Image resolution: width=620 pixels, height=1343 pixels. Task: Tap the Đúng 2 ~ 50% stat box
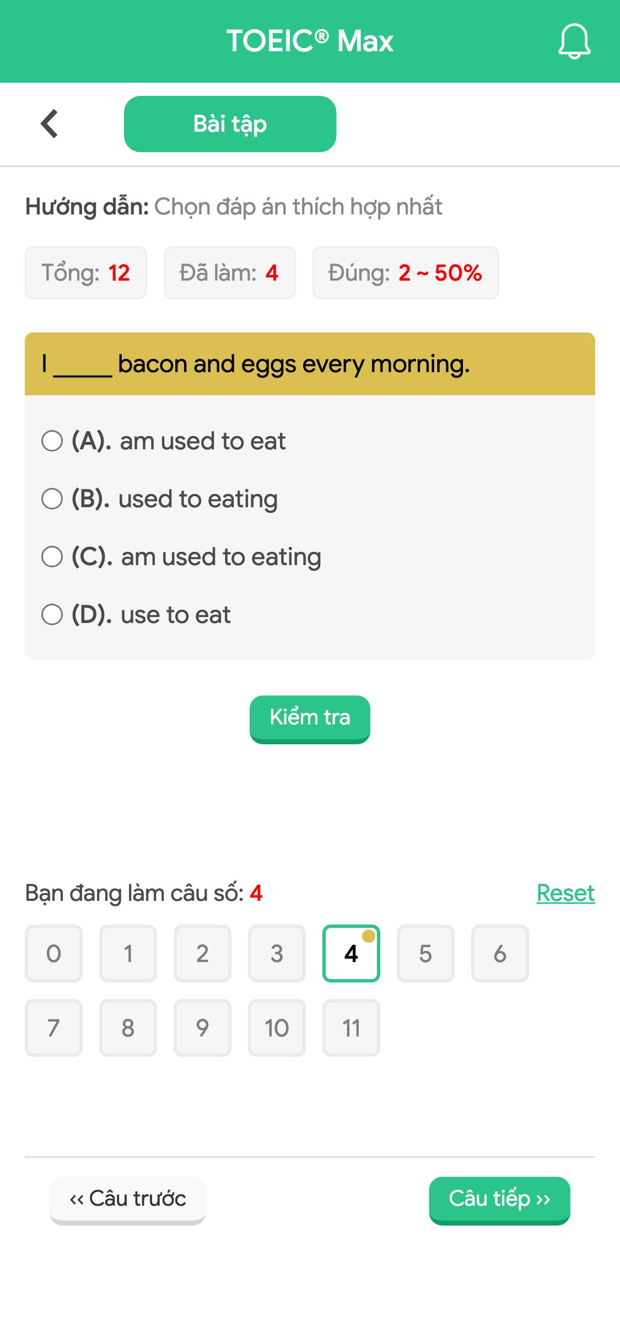[406, 273]
